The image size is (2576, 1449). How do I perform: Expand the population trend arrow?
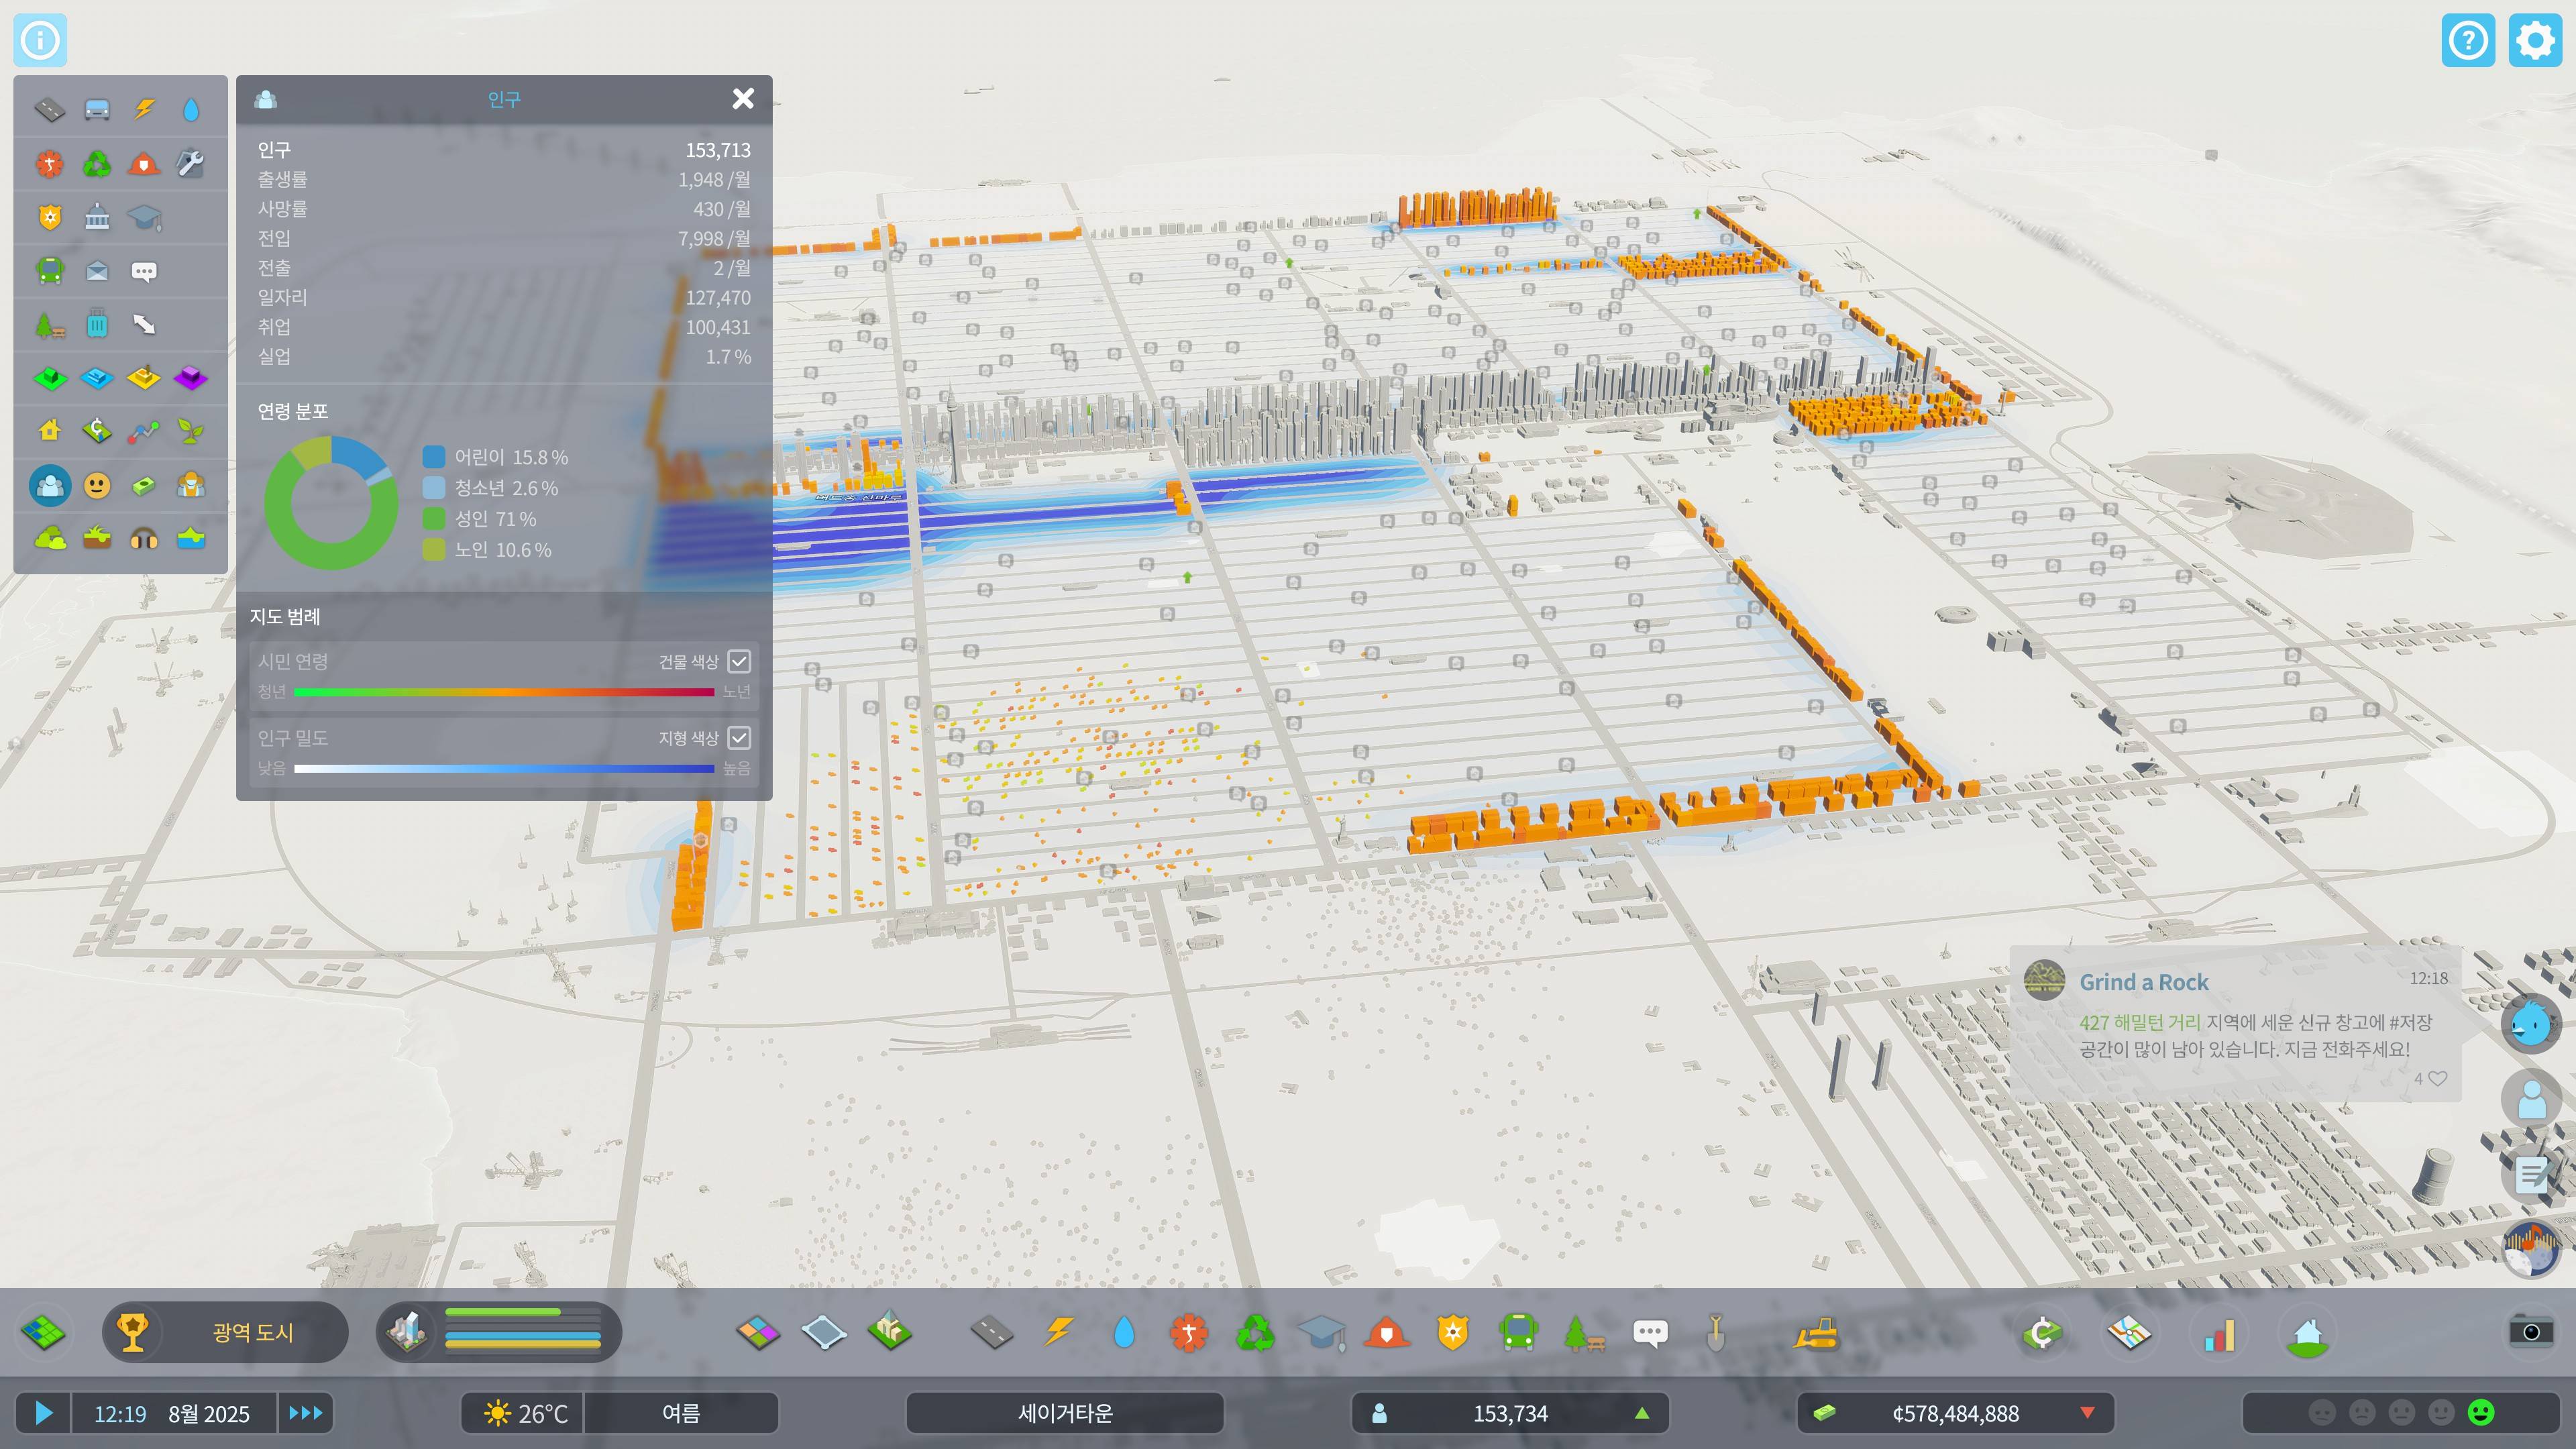pos(1641,1413)
